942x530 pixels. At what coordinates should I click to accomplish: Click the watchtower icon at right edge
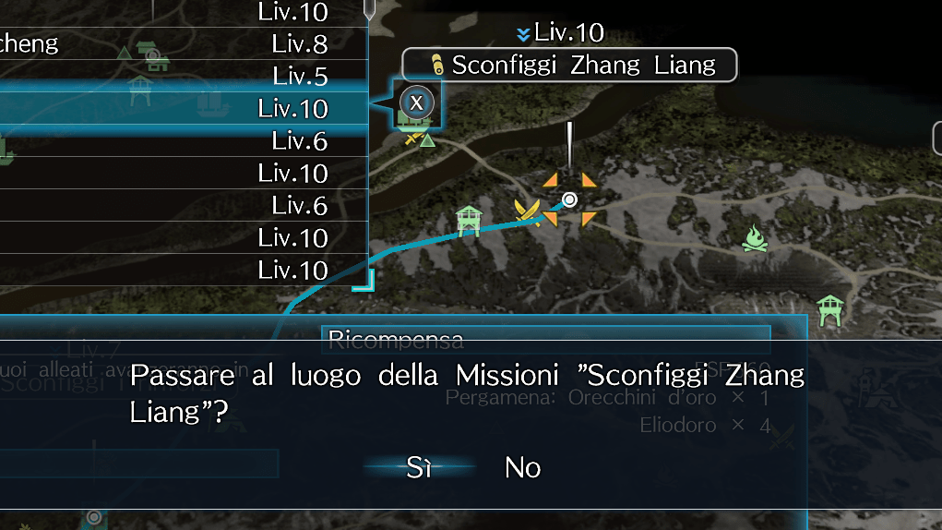pos(830,310)
